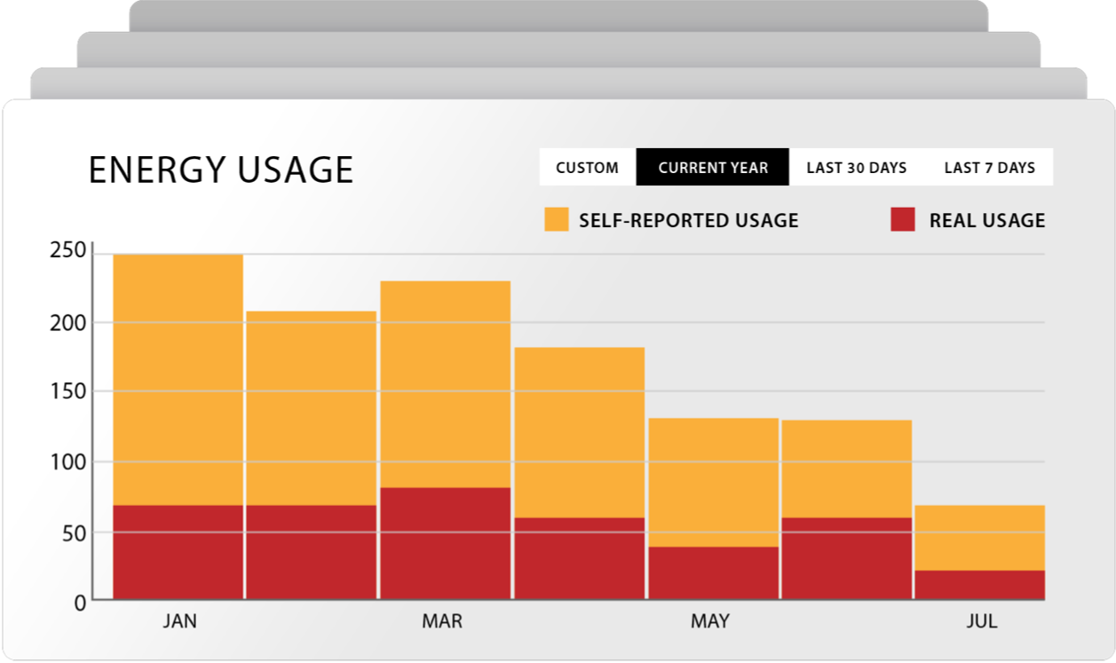Click the red Real Usage legend swatch
The width and height of the screenshot is (1116, 663).
(902, 220)
